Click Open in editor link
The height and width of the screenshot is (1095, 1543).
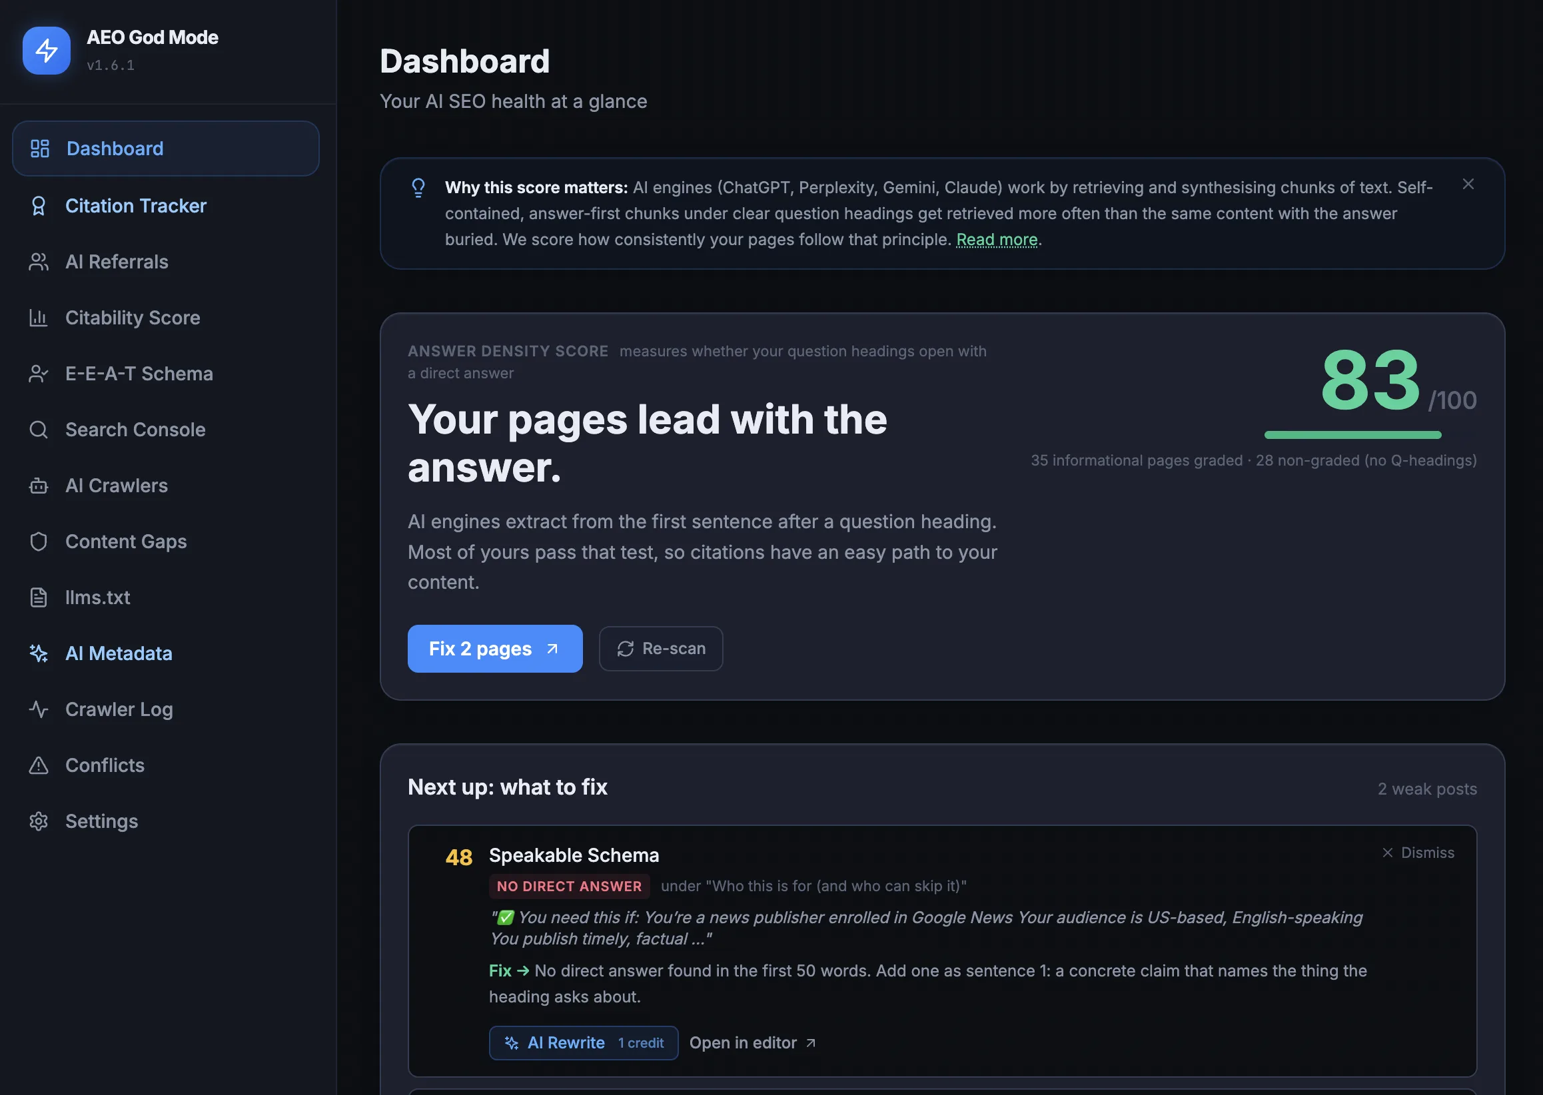(753, 1043)
